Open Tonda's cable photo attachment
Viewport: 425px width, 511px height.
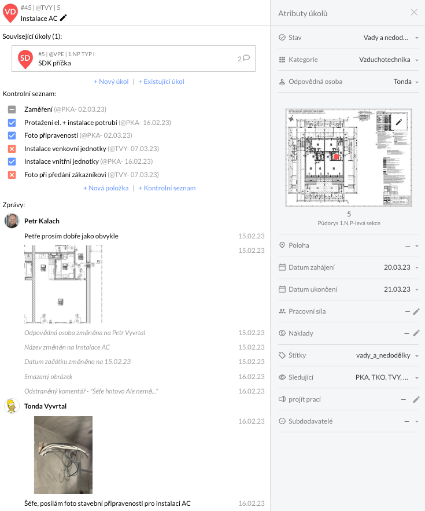(63, 455)
